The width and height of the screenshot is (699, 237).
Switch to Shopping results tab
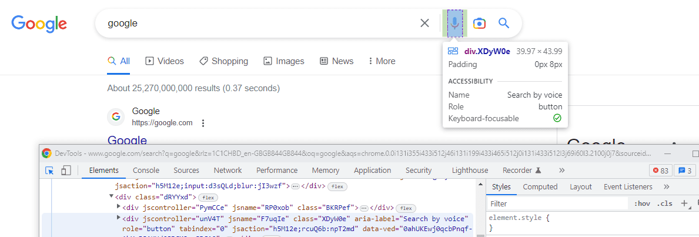tap(224, 61)
